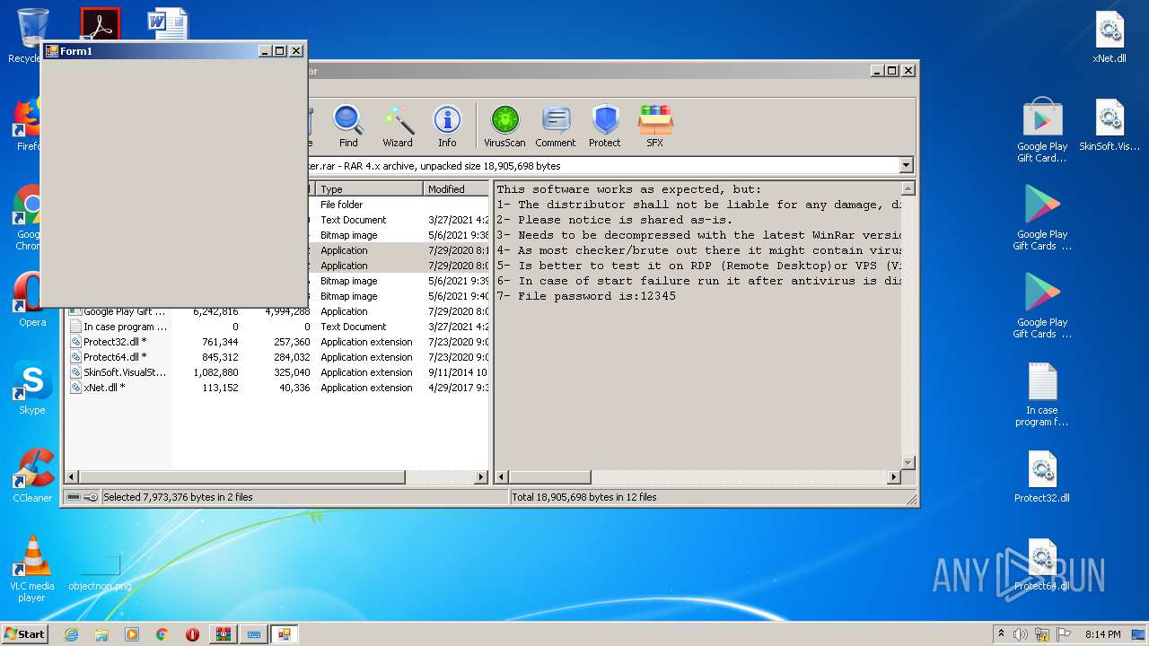Click 'Selected 7,973,376 bytes in 2 files' status
This screenshot has width=1149, height=646.
tap(178, 497)
